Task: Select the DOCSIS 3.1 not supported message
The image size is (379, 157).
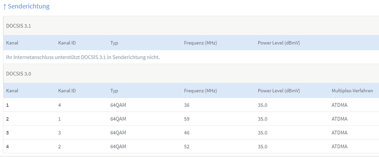Action: [x=83, y=57]
